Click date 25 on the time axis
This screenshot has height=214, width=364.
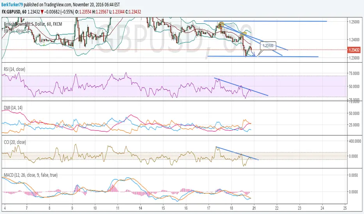click(x=345, y=208)
